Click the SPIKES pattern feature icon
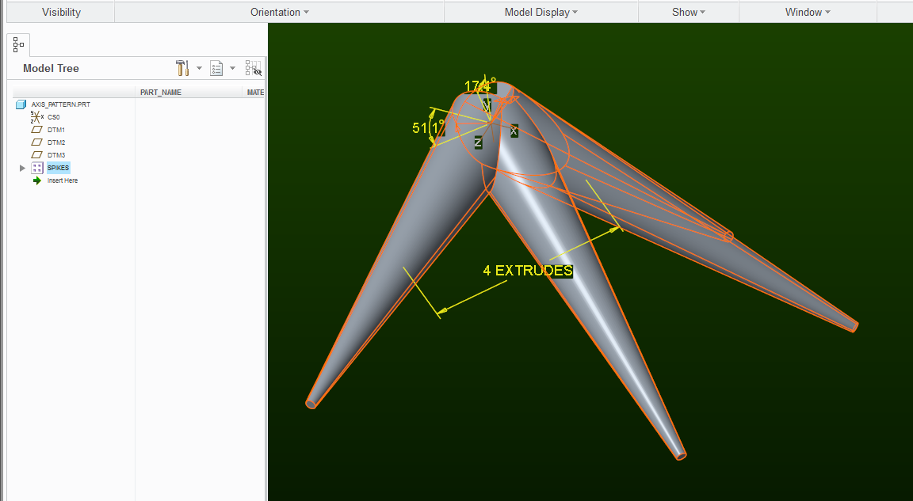The image size is (913, 501). [x=37, y=168]
